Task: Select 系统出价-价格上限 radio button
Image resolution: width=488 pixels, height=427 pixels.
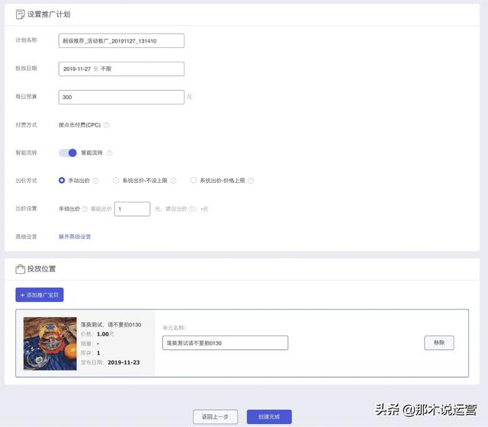Action: (x=193, y=181)
